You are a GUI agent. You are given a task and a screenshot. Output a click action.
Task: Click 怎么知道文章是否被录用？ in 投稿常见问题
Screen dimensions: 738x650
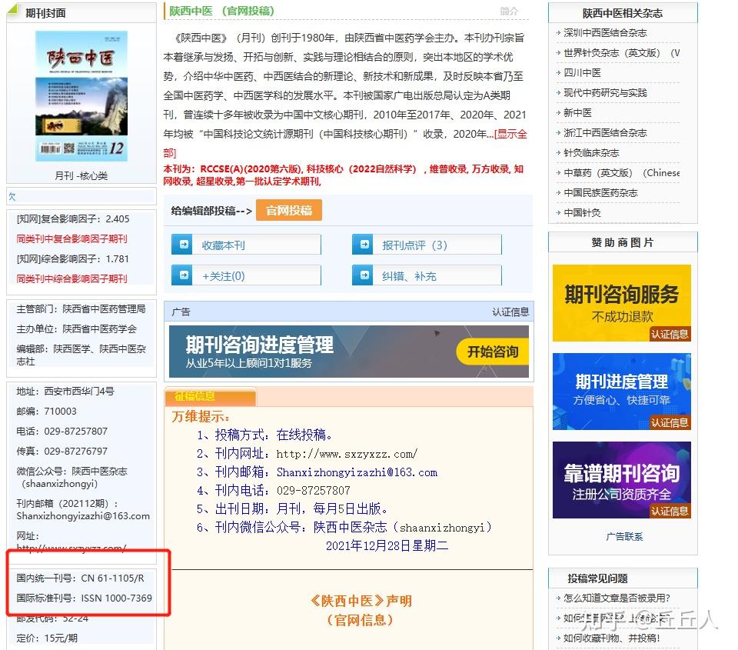615,598
